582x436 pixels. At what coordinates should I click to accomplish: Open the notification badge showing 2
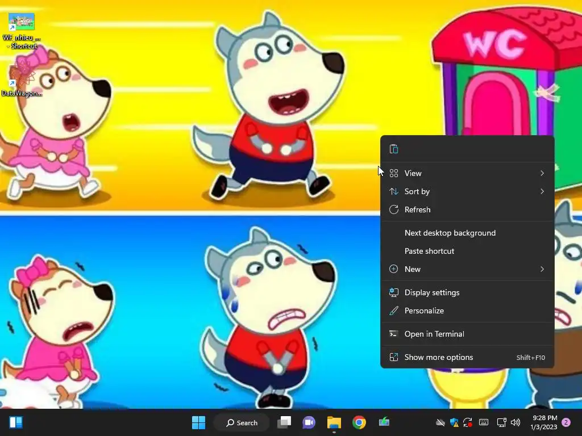pyautogui.click(x=566, y=422)
